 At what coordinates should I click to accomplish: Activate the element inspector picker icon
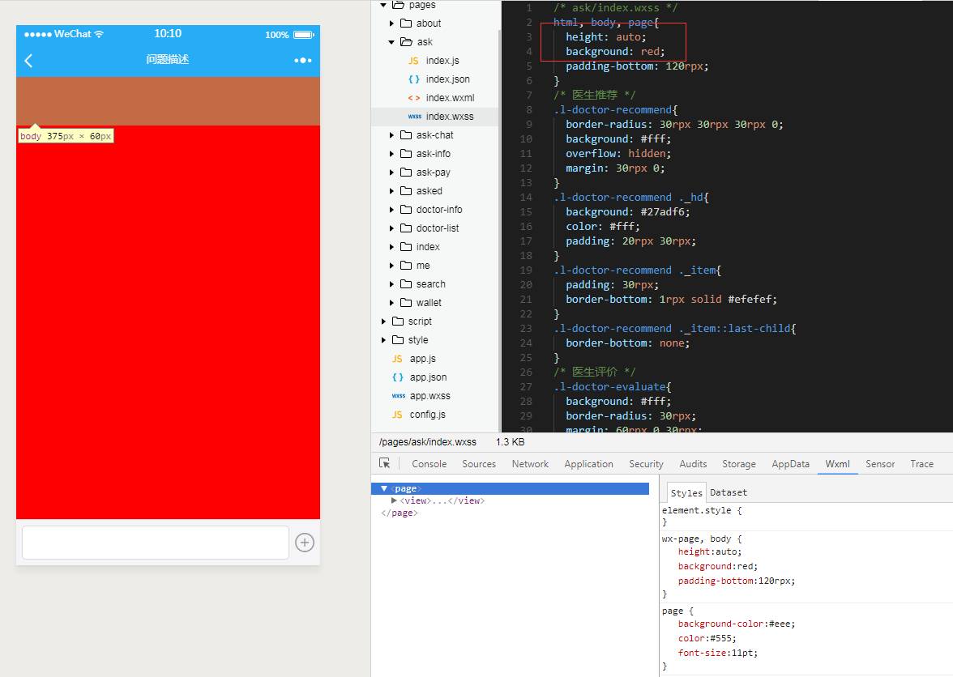pos(385,463)
